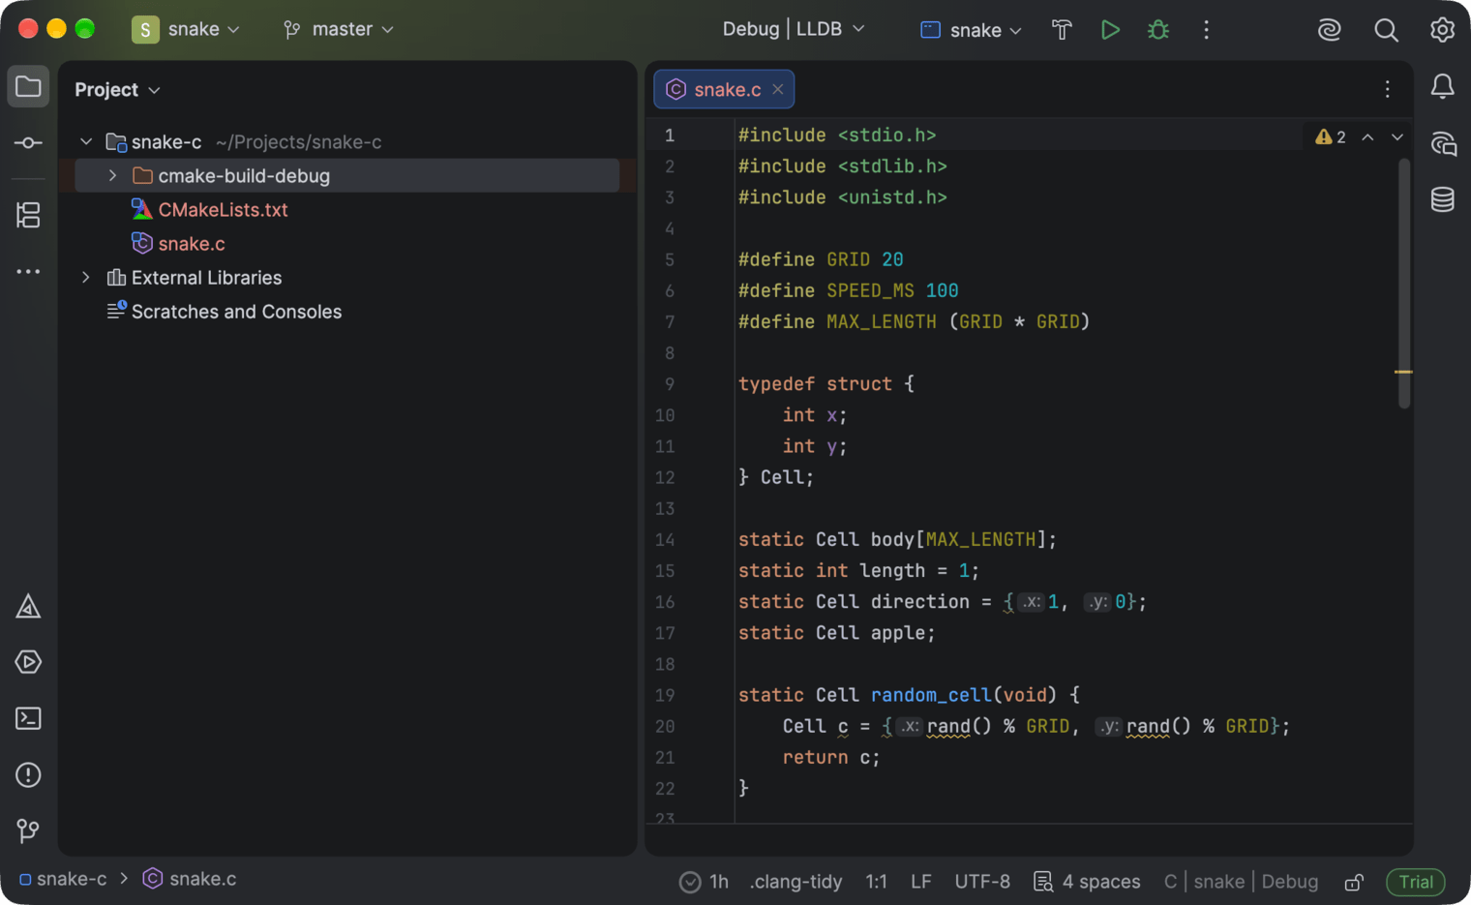Expand External Libraries node
Screen dimensions: 1471x905
point(86,278)
